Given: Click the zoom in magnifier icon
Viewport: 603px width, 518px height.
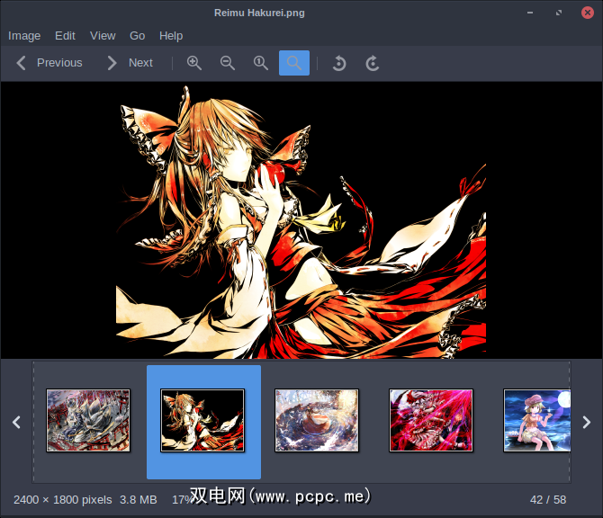Looking at the screenshot, I should [x=194, y=63].
